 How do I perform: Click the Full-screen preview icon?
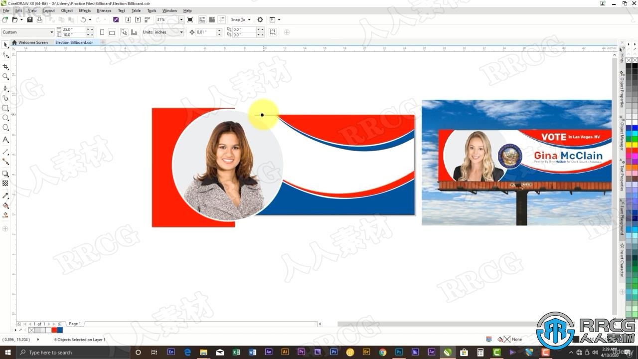coord(190,19)
